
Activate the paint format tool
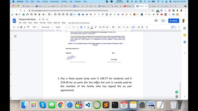pos(28,27)
